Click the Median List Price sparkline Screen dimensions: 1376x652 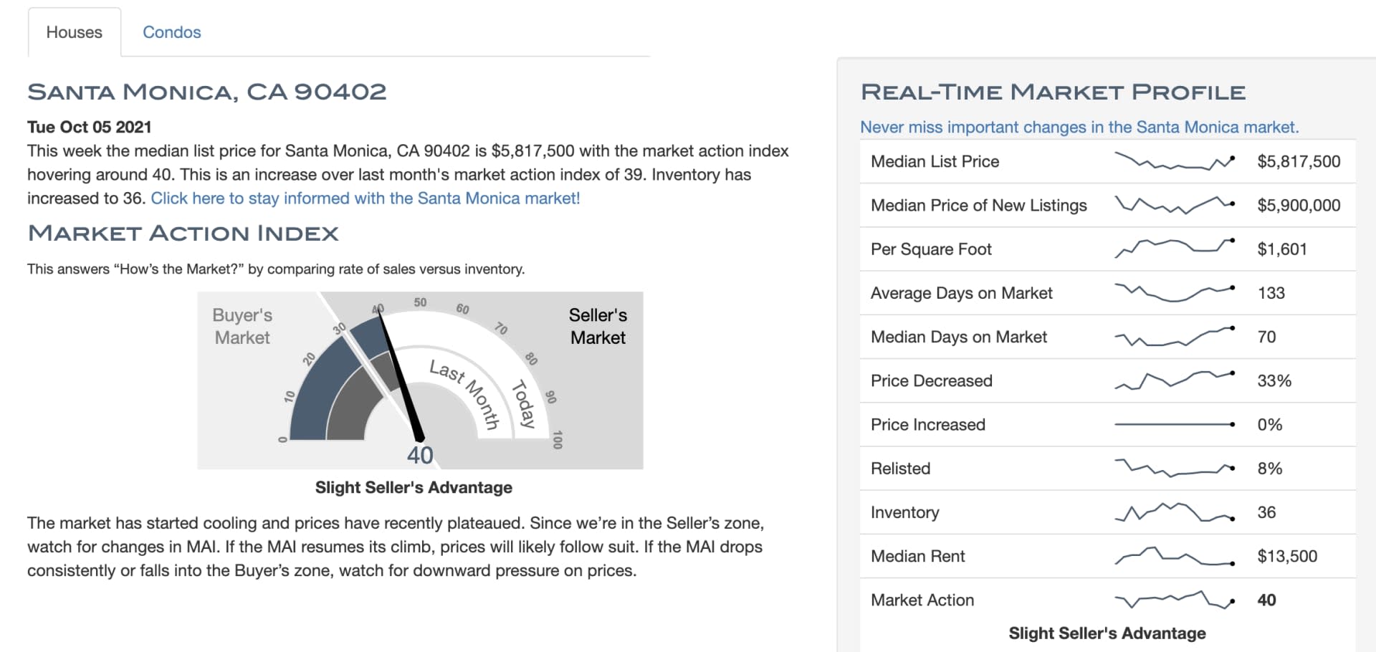1175,161
